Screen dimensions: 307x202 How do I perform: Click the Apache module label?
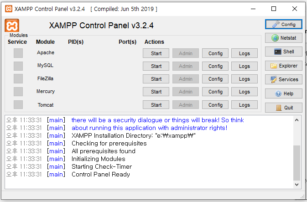(46, 52)
